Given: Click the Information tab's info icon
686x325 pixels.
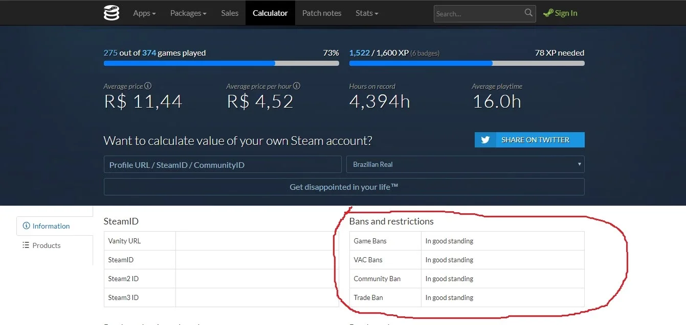Looking at the screenshot, I should [x=27, y=226].
